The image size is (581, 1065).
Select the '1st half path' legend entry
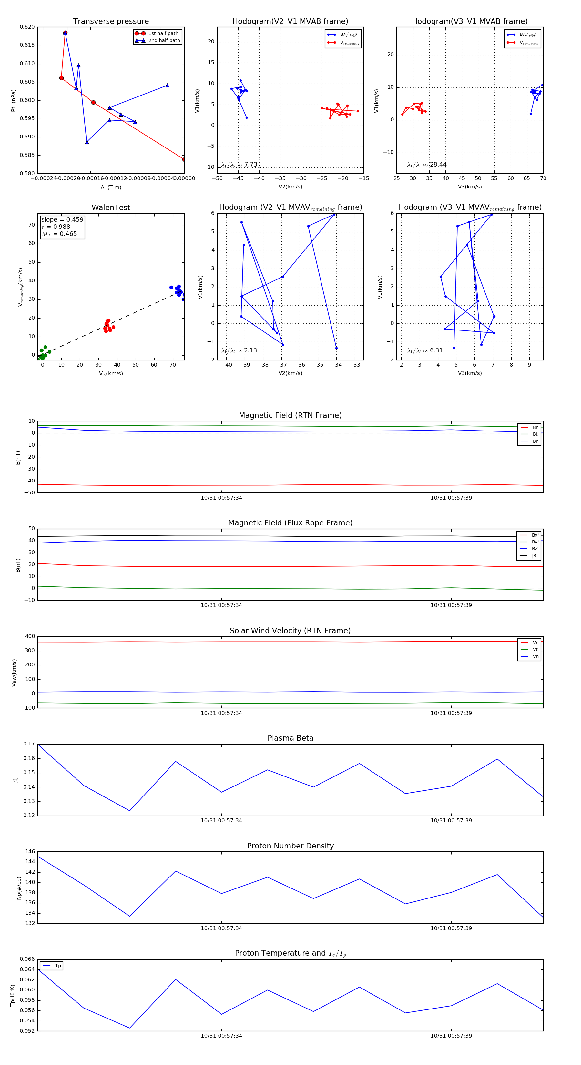click(157, 34)
